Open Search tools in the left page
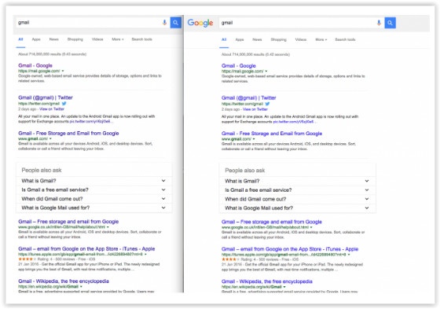Image resolution: width=440 pixels, height=309 pixels. point(142,39)
